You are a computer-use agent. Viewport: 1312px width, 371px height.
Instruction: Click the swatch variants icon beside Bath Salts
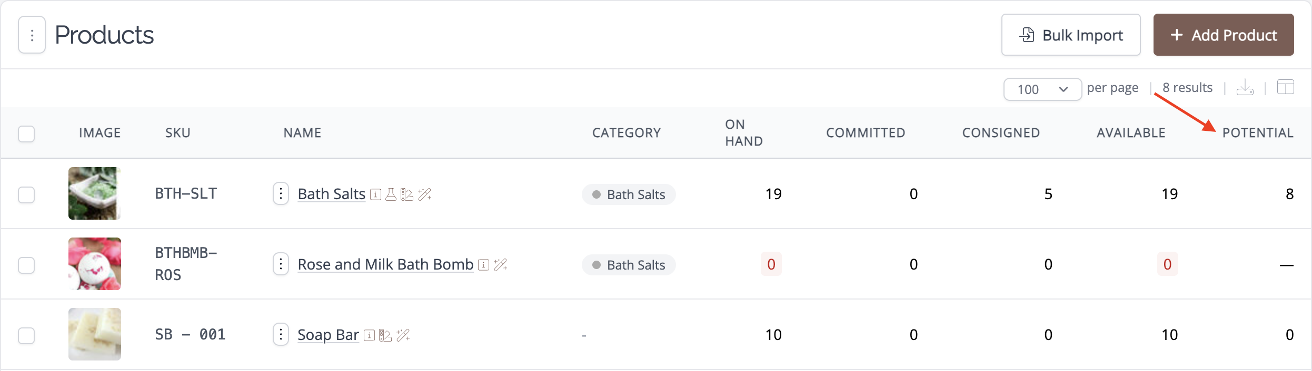(406, 194)
